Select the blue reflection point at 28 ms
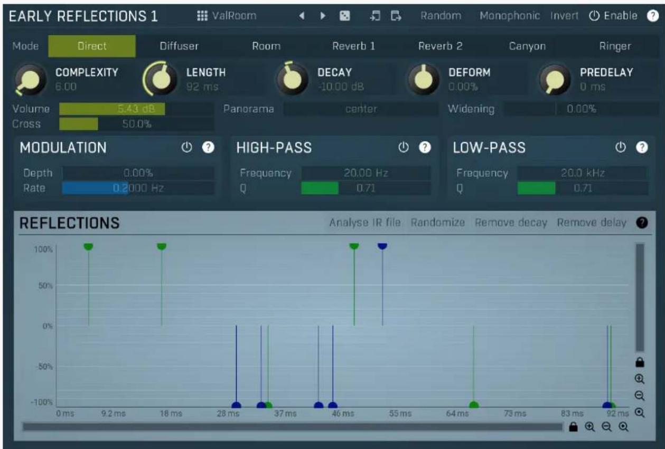This screenshot has width=665, height=449. point(236,405)
